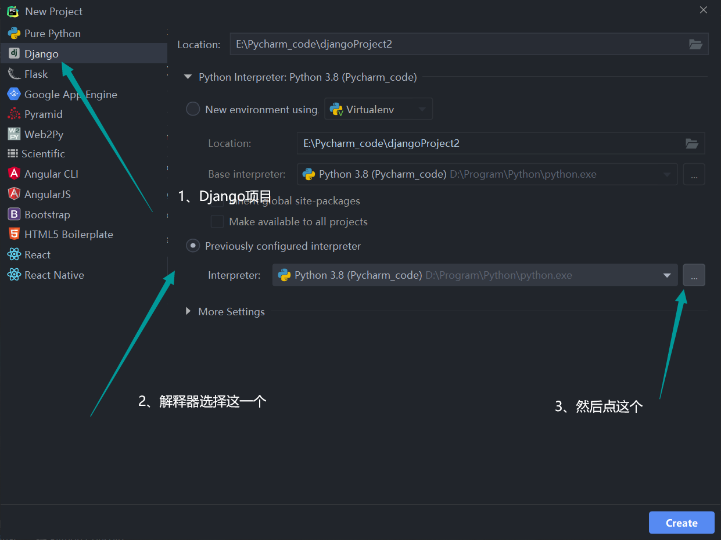Click the React Native atom icon
The width and height of the screenshot is (721, 540).
coord(14,275)
